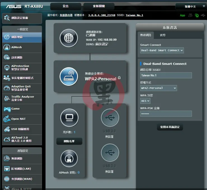Open the 授權方式 WPA2-Personal dropdown
This screenshot has width=207, height=190.
(x=158, y=88)
